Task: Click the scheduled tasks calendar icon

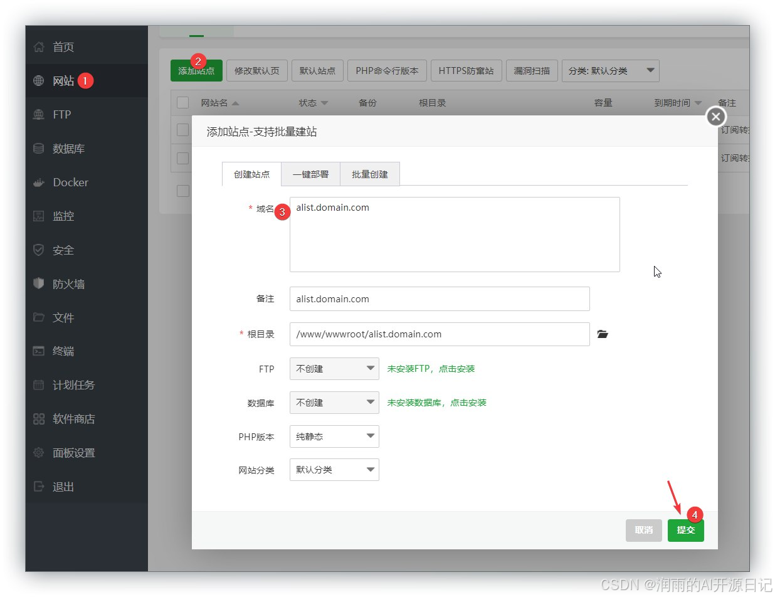Action: point(39,385)
